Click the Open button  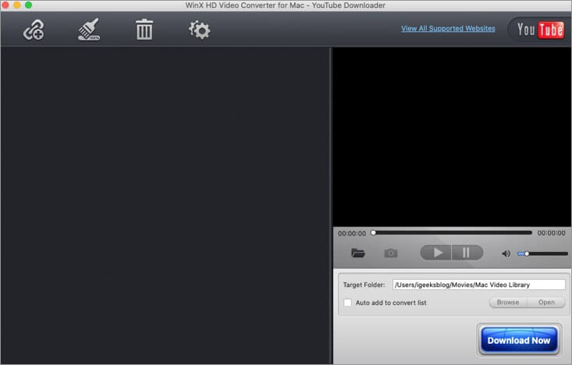tap(546, 303)
